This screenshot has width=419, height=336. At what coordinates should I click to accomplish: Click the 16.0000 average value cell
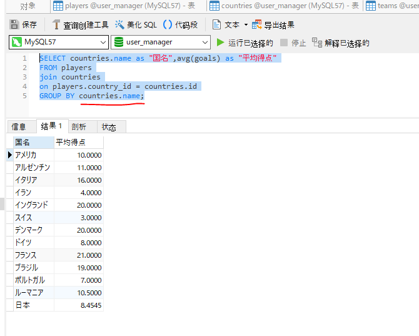pyautogui.click(x=79, y=180)
